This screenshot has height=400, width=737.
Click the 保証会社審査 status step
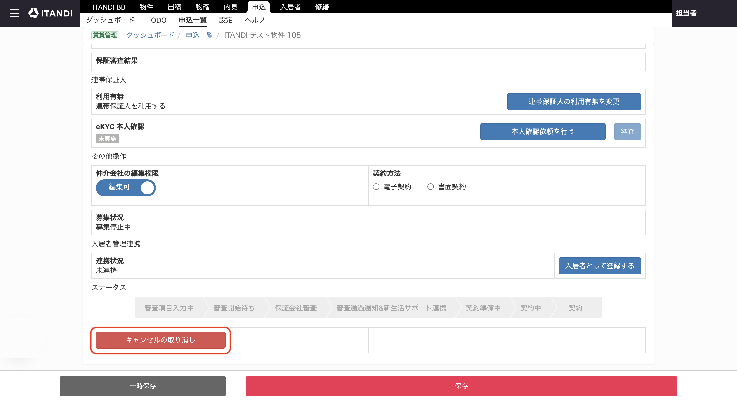coord(296,308)
